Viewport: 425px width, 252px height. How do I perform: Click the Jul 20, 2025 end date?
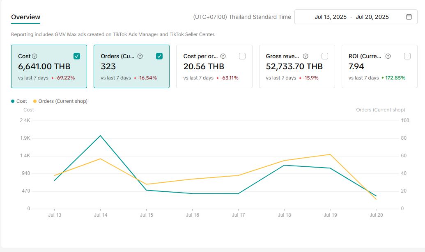click(x=372, y=17)
